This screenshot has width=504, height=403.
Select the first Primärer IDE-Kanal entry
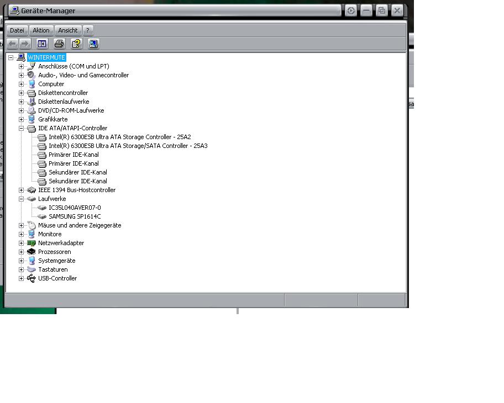(x=73, y=155)
